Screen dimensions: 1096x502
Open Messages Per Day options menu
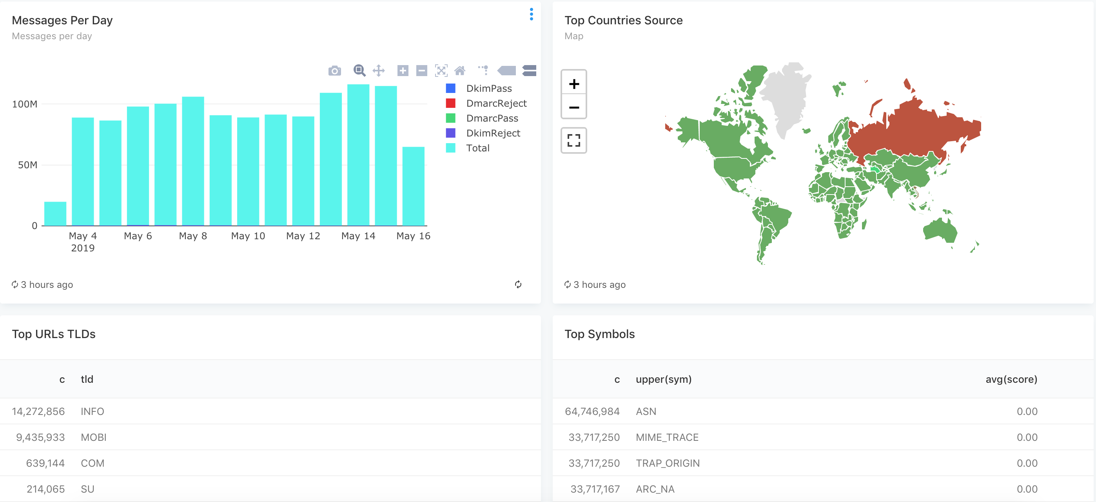point(531,15)
